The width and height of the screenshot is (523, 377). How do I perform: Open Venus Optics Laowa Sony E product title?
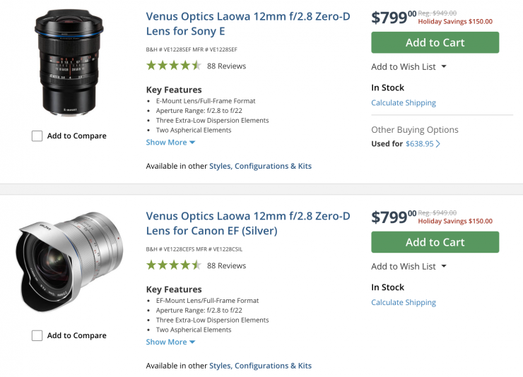(247, 23)
